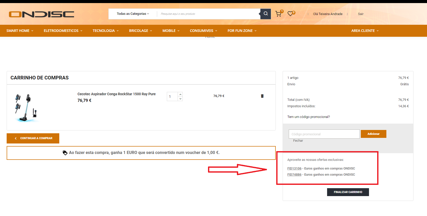The image size is (427, 216).
Task: Click the vacuum cleaner product thumbnail
Action: pos(26,108)
